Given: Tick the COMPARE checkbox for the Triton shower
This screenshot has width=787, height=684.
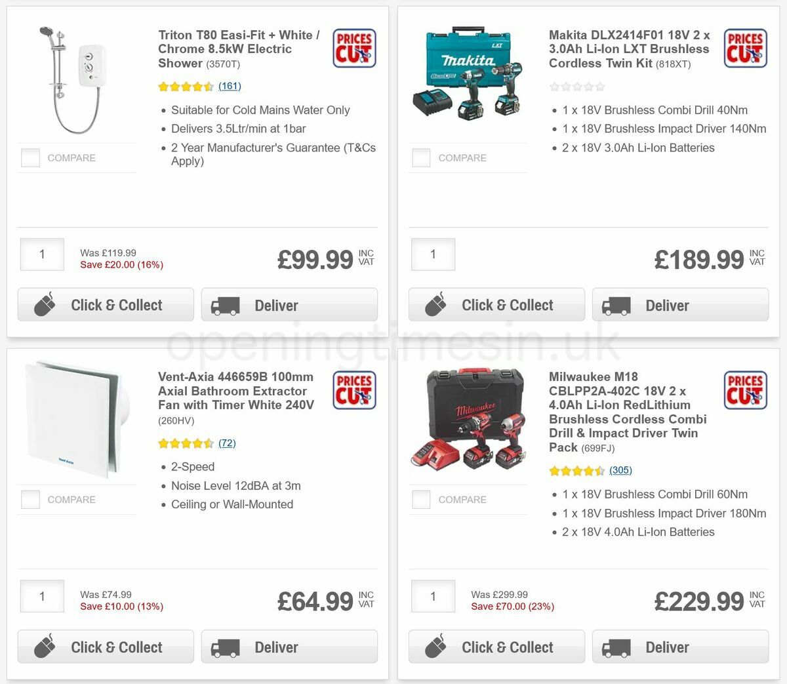Looking at the screenshot, I should point(30,157).
